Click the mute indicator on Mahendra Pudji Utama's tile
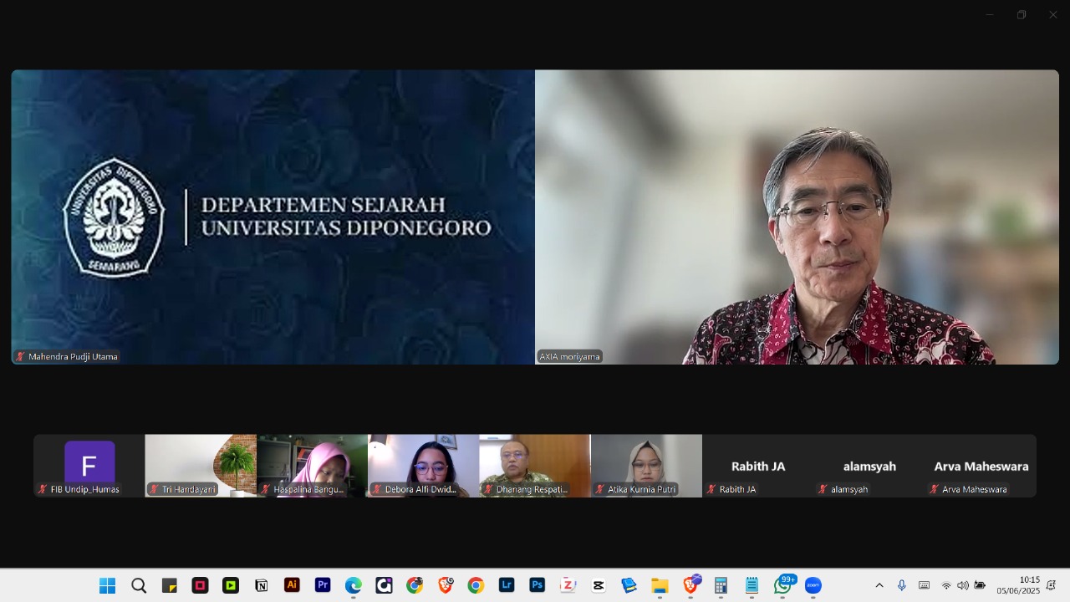 (18, 355)
